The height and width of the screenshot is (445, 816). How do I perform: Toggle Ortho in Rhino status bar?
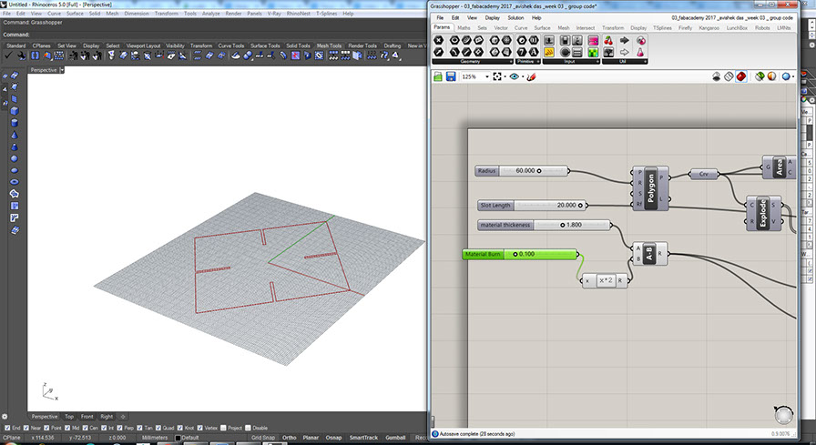coord(289,438)
